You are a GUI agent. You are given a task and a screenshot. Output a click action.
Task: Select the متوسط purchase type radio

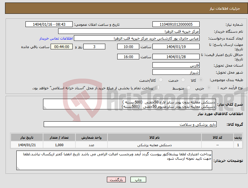click(x=189, y=87)
